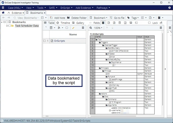Expand the Task Scheduler Data folder

(x=7, y=26)
